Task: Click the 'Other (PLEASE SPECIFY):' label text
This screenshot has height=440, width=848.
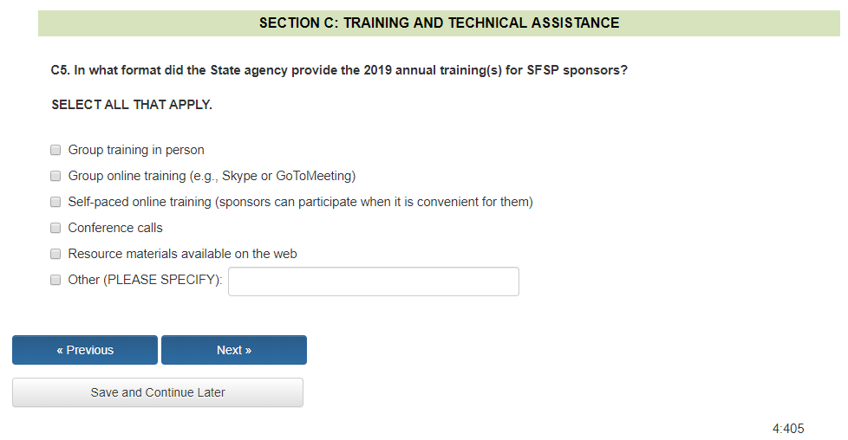Action: click(x=145, y=280)
